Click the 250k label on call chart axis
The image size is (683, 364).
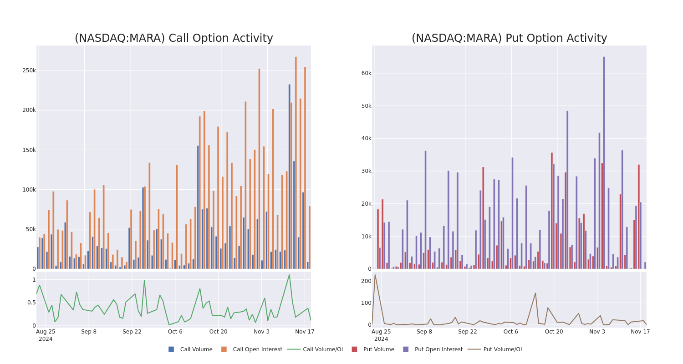tap(29, 71)
